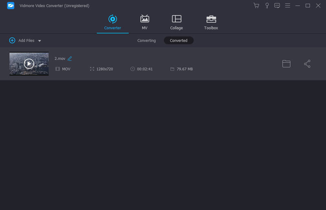
Task: Maximize the Vidmore window
Action: tap(308, 6)
